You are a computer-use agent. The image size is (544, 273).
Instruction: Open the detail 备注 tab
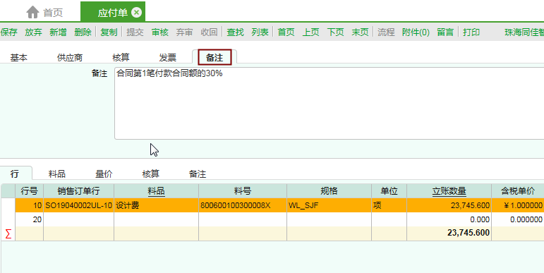click(198, 174)
